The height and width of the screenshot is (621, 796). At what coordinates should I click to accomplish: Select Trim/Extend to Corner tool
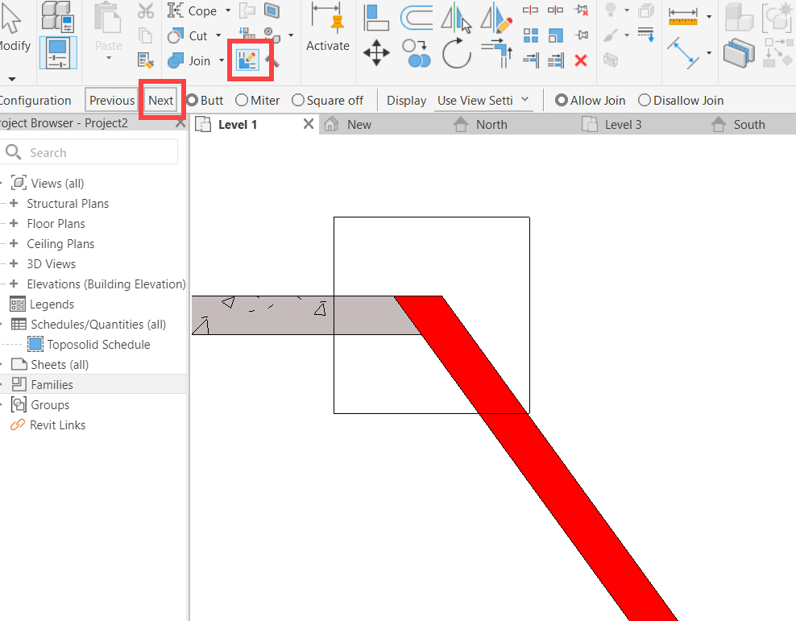click(x=496, y=53)
